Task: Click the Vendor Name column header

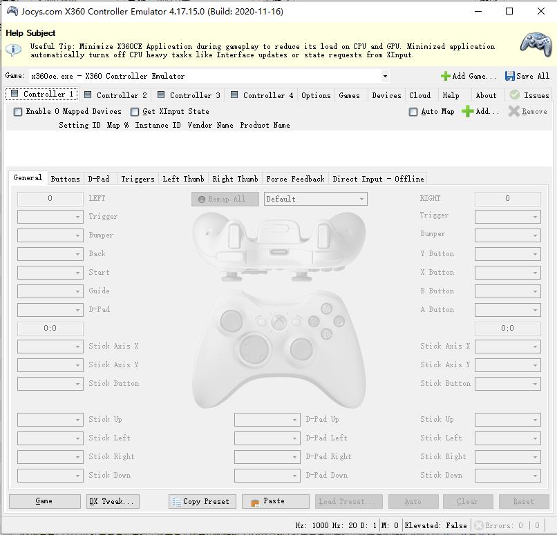Action: 210,125
